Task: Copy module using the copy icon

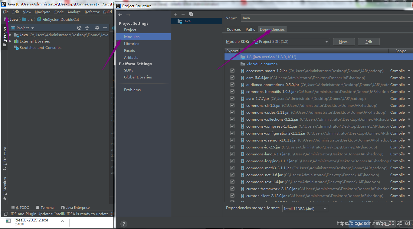Action: click(x=191, y=14)
